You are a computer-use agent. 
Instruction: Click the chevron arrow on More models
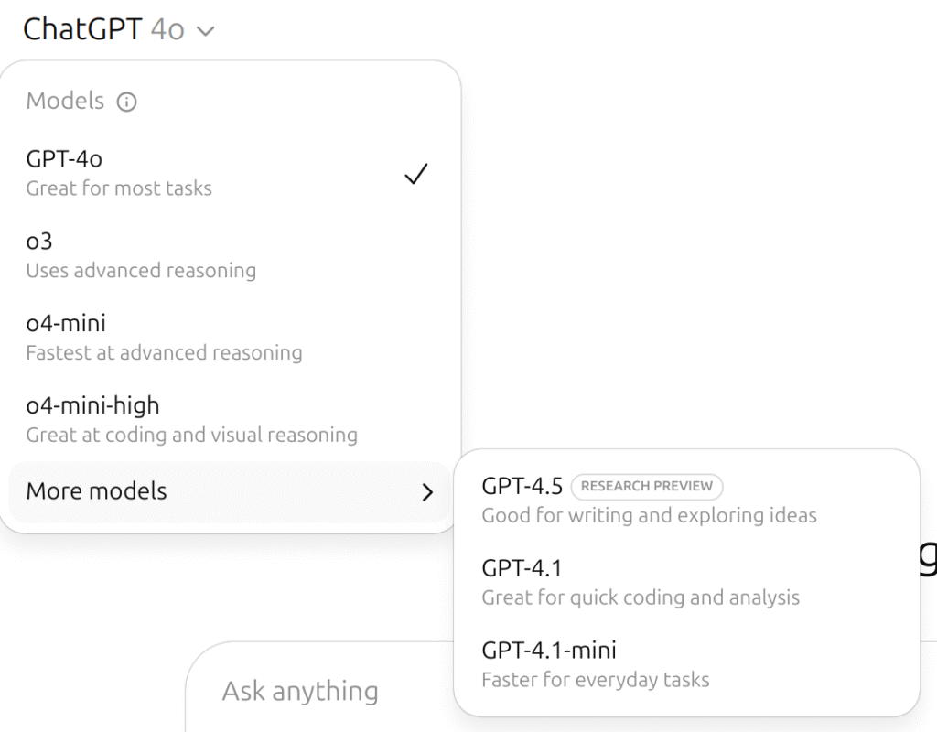pyautogui.click(x=427, y=492)
